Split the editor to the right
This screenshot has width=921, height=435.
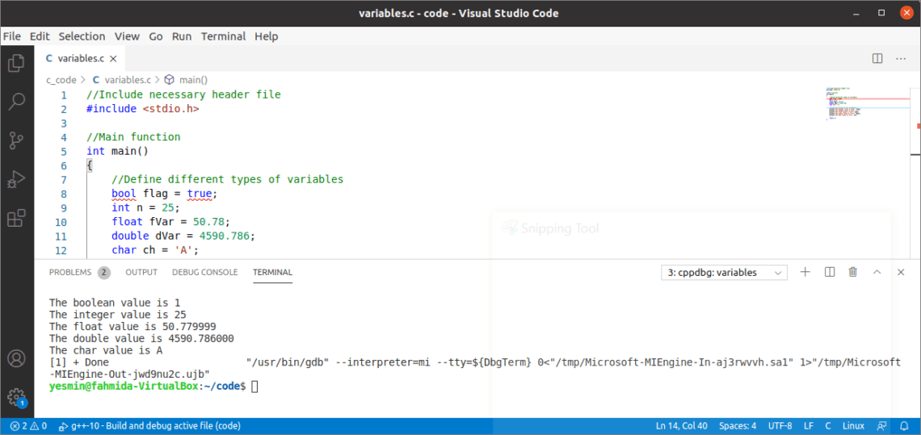point(877,58)
